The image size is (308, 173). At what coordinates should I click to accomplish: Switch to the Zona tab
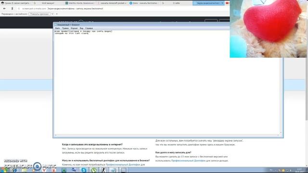[144, 3]
